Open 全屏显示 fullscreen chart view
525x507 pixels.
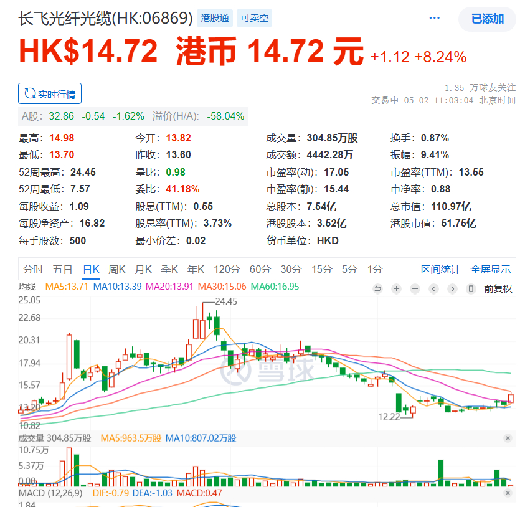click(491, 270)
